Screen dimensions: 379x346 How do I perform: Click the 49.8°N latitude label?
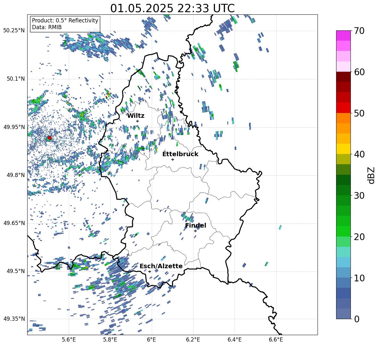point(16,175)
